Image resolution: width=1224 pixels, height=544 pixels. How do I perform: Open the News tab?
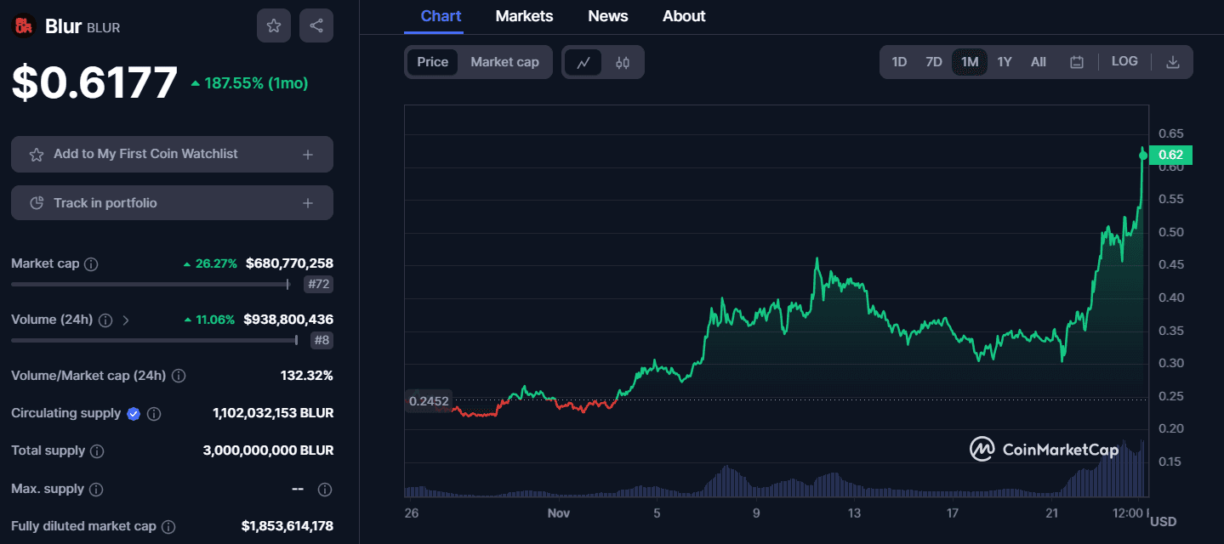click(x=607, y=16)
